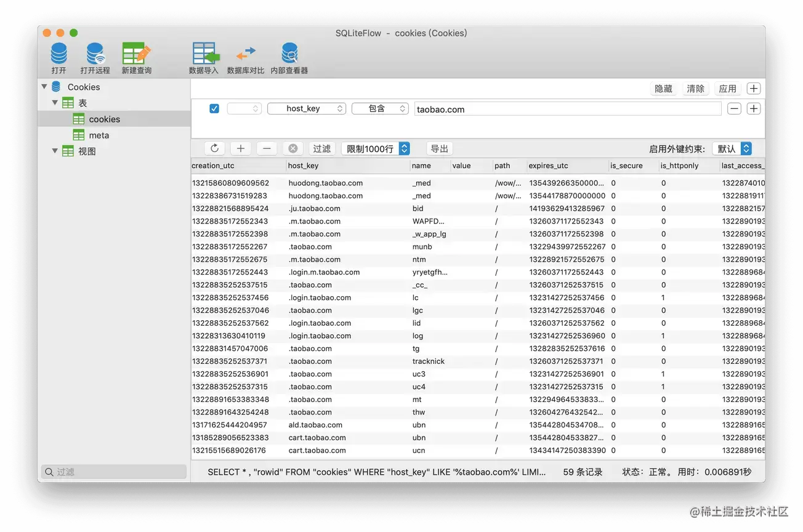Add a new row with the plus button

(x=241, y=148)
